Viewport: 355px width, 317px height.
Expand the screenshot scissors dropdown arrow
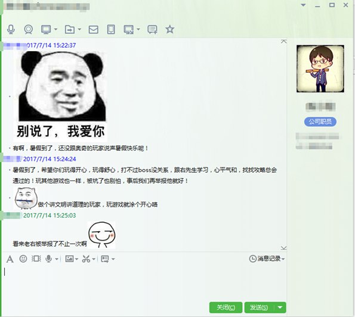click(x=94, y=259)
